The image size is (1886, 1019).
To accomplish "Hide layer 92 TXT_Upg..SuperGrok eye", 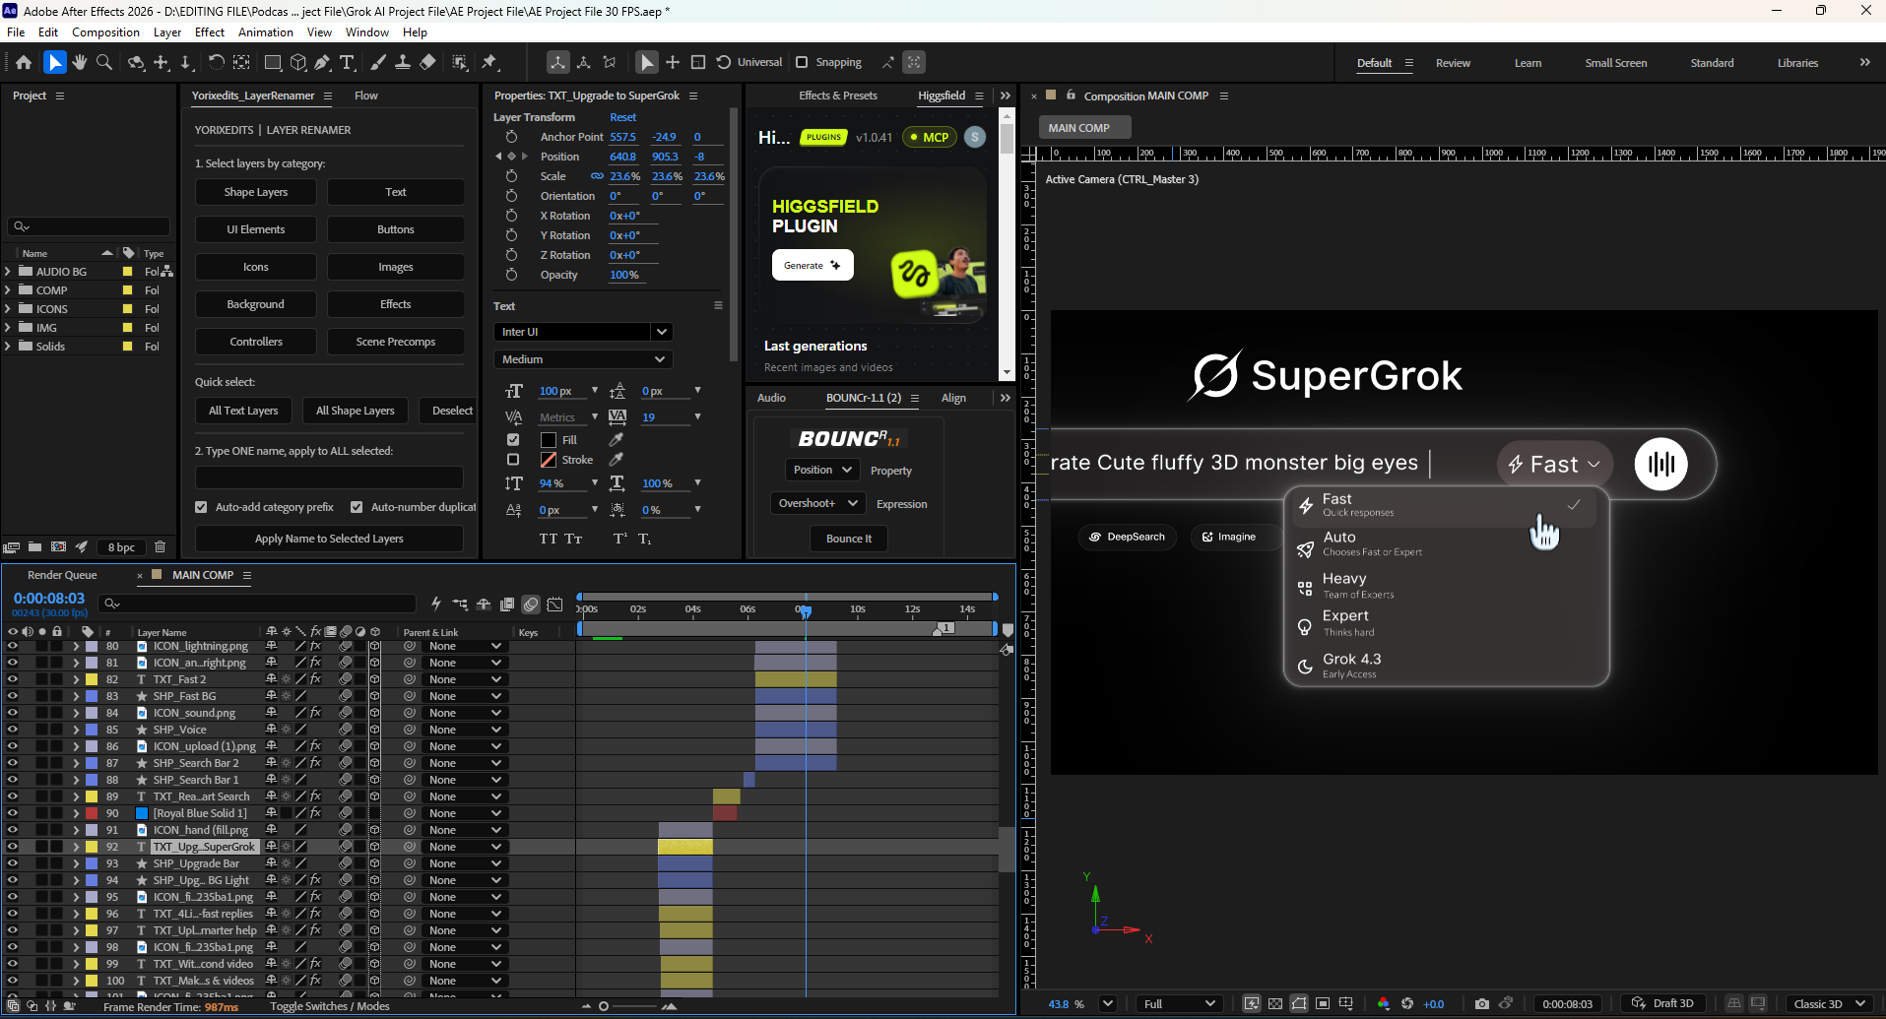I will point(13,847).
